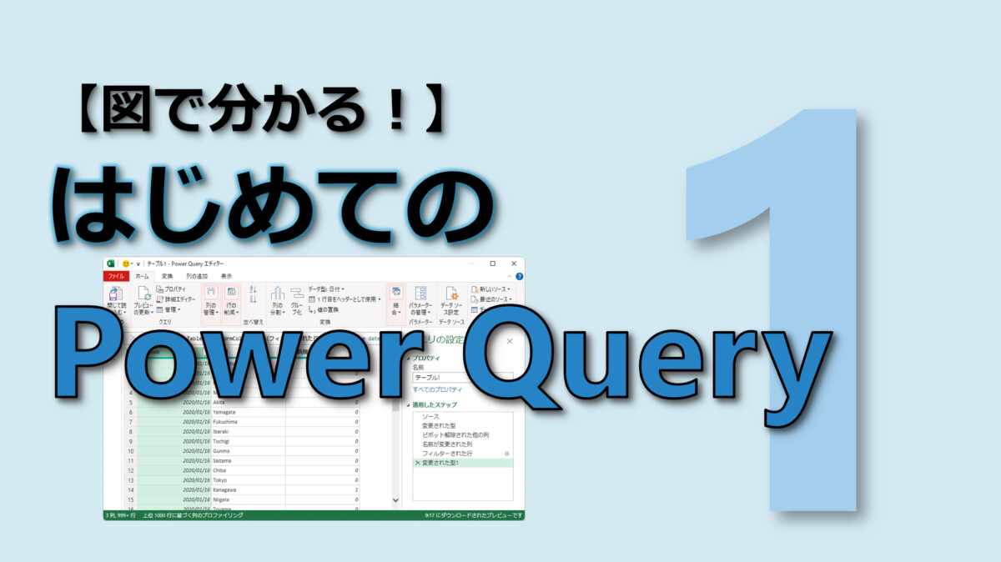Click the status bar column profiling text
This screenshot has width=1001, height=562.
point(194,516)
